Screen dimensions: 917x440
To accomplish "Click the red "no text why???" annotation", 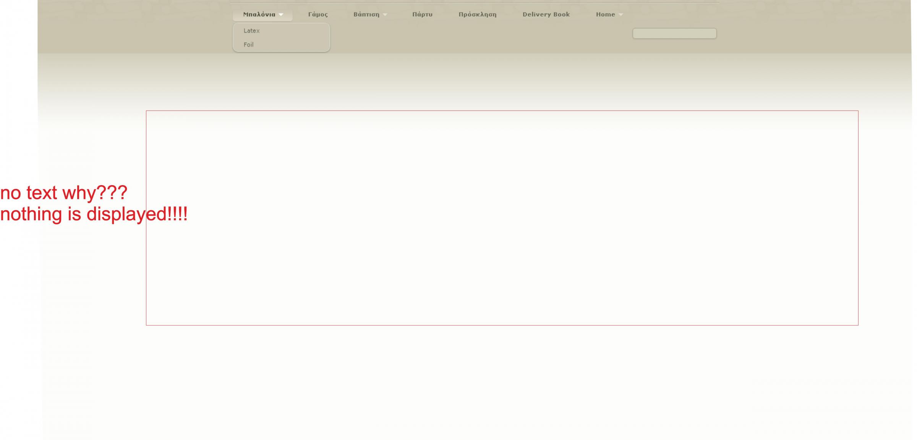I will (63, 193).
